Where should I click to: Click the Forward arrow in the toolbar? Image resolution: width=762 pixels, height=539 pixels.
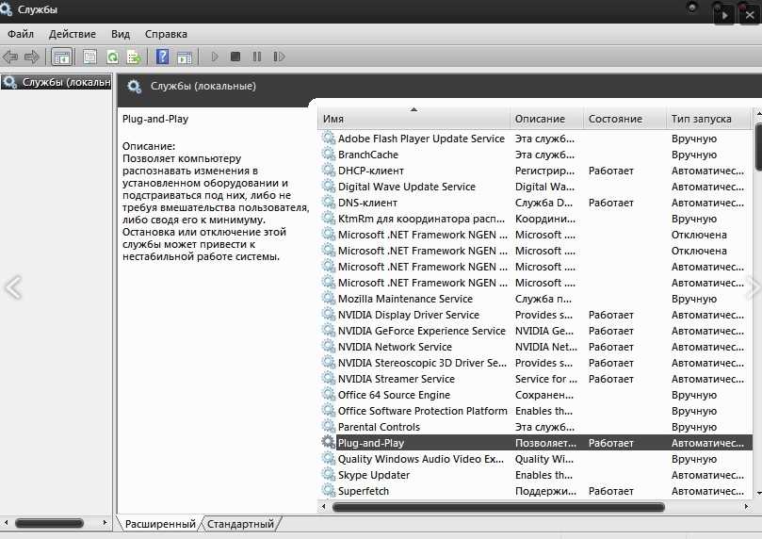[x=32, y=57]
